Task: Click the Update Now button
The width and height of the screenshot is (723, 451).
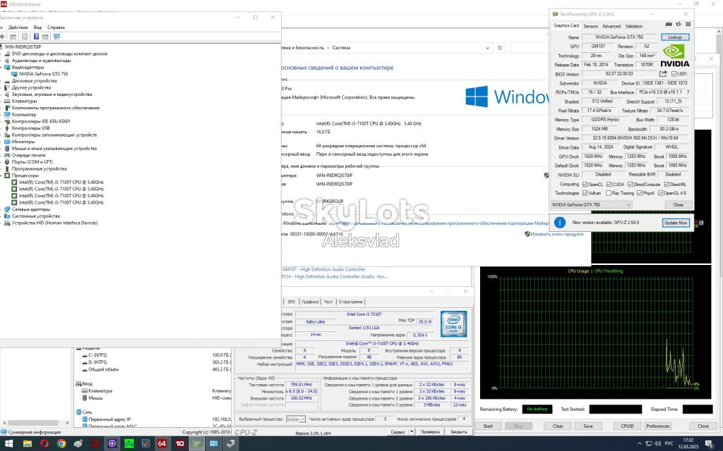Action: pyautogui.click(x=676, y=223)
